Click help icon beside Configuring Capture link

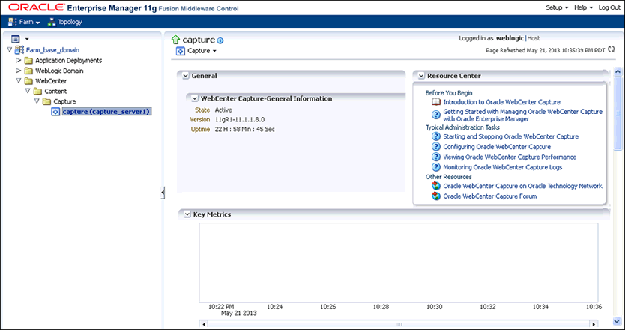pos(436,147)
